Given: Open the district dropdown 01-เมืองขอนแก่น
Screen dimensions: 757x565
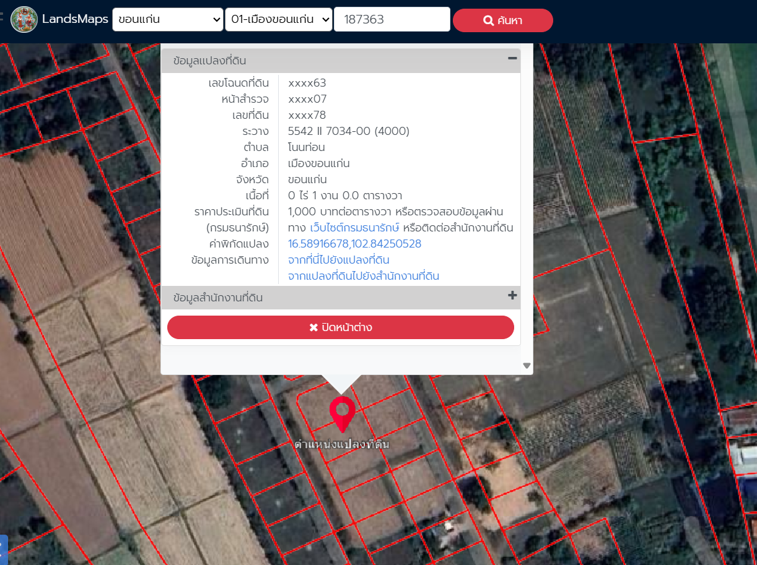Looking at the screenshot, I should click(279, 20).
